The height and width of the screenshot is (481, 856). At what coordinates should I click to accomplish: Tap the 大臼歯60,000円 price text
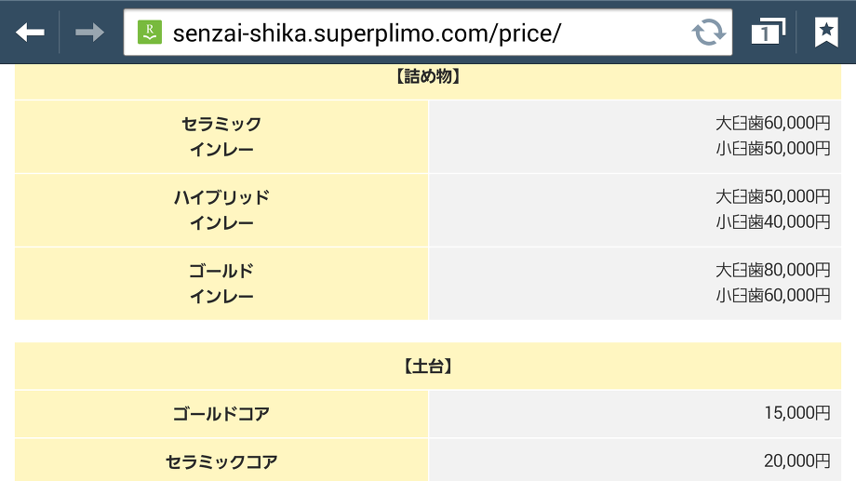[x=772, y=123]
